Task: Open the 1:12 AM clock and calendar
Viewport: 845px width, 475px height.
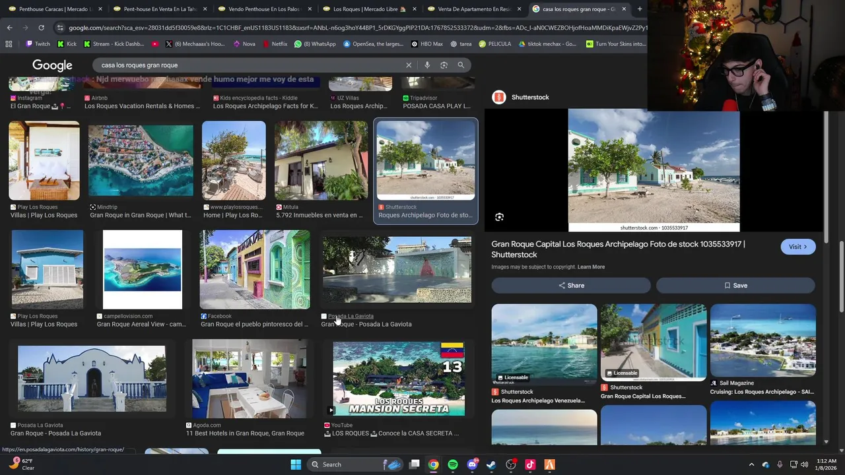Action: (x=827, y=464)
